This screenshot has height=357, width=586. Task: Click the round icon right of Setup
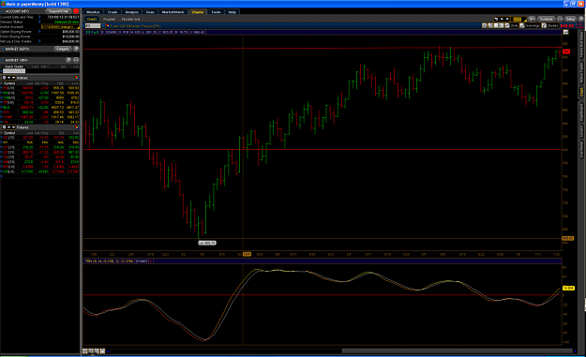point(580,19)
